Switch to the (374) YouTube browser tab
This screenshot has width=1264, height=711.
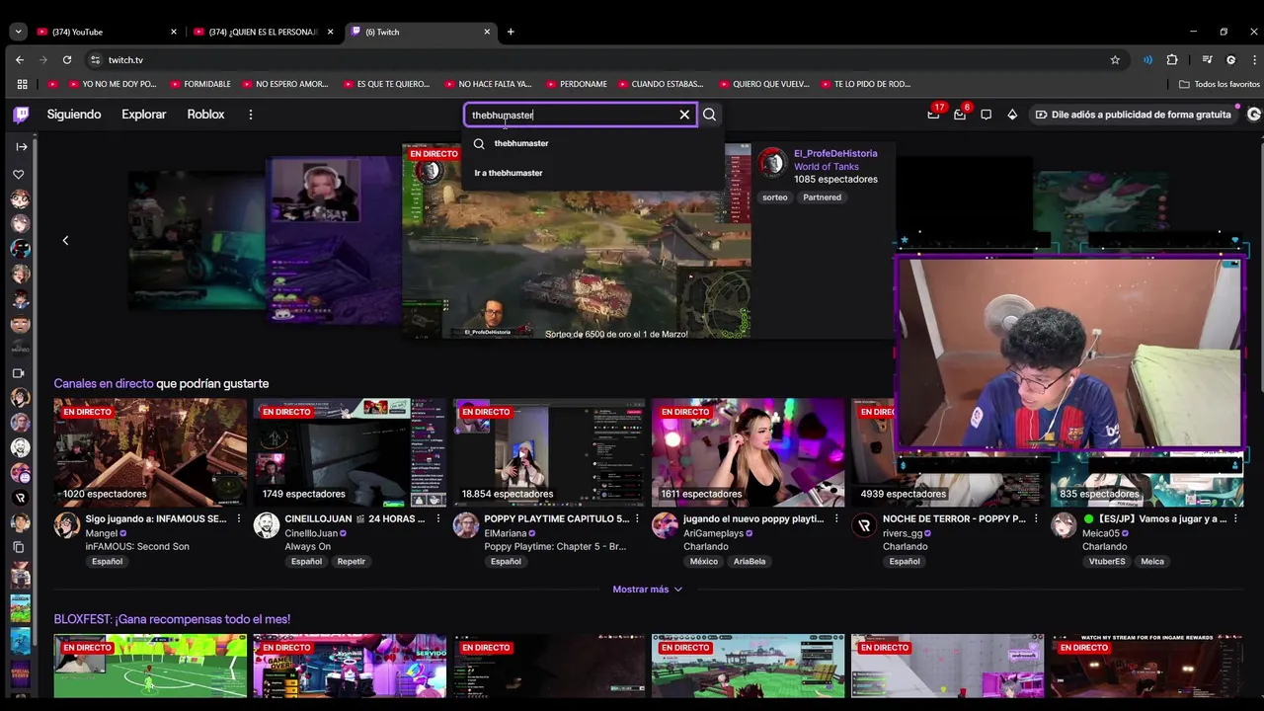[105, 32]
